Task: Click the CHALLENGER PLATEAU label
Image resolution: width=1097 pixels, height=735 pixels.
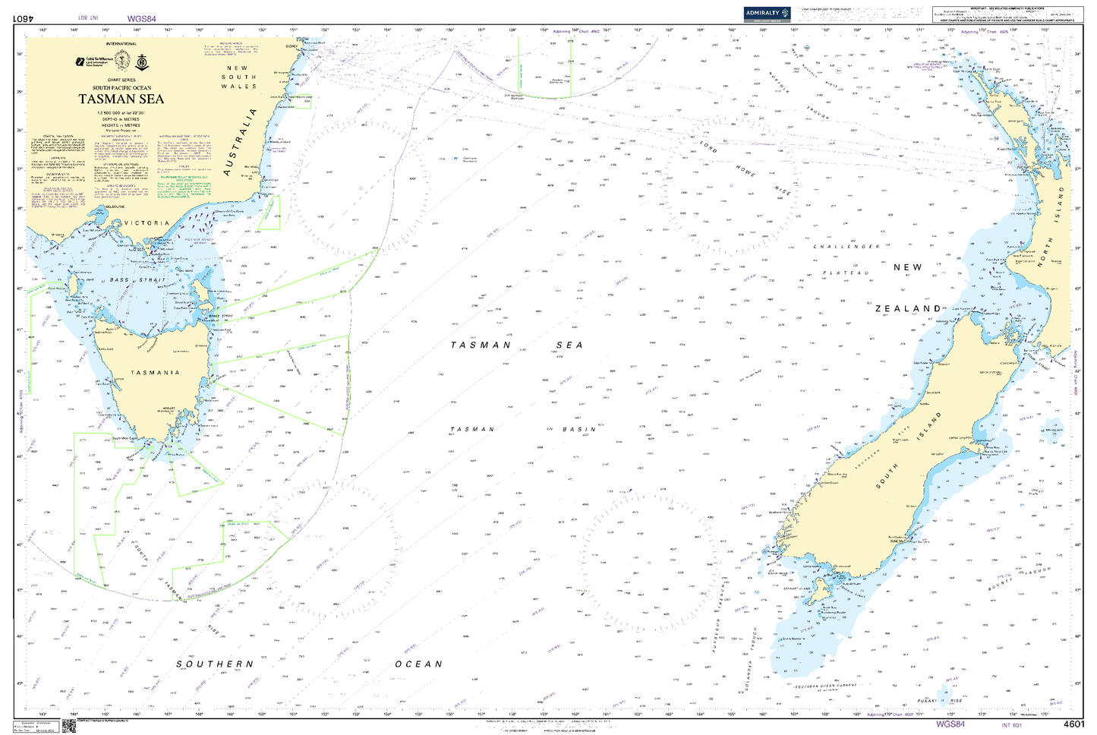Action: [846, 259]
